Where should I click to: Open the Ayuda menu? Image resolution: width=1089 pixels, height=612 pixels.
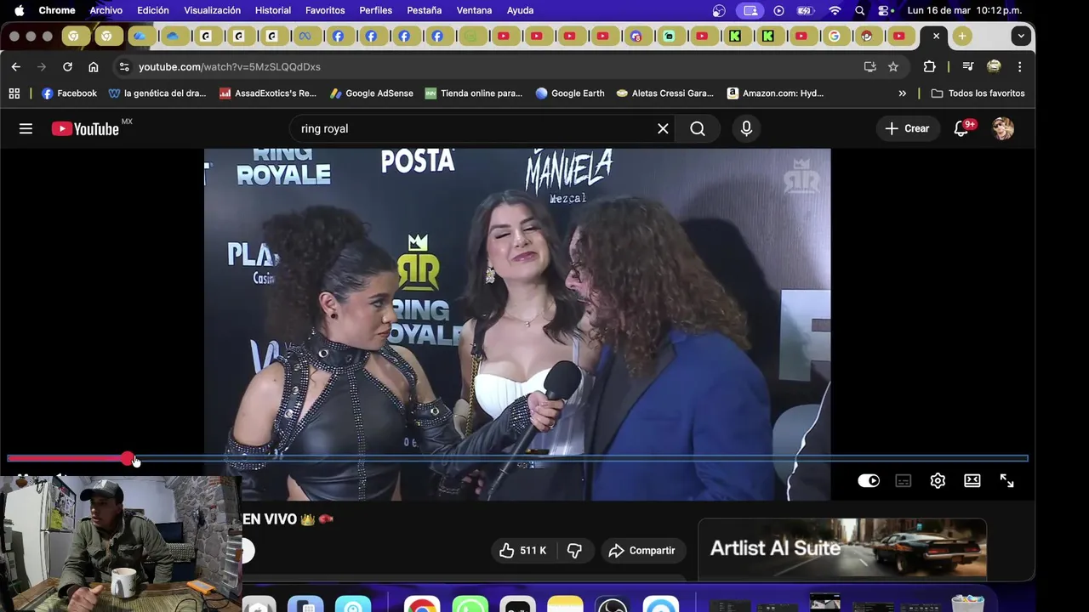(520, 10)
